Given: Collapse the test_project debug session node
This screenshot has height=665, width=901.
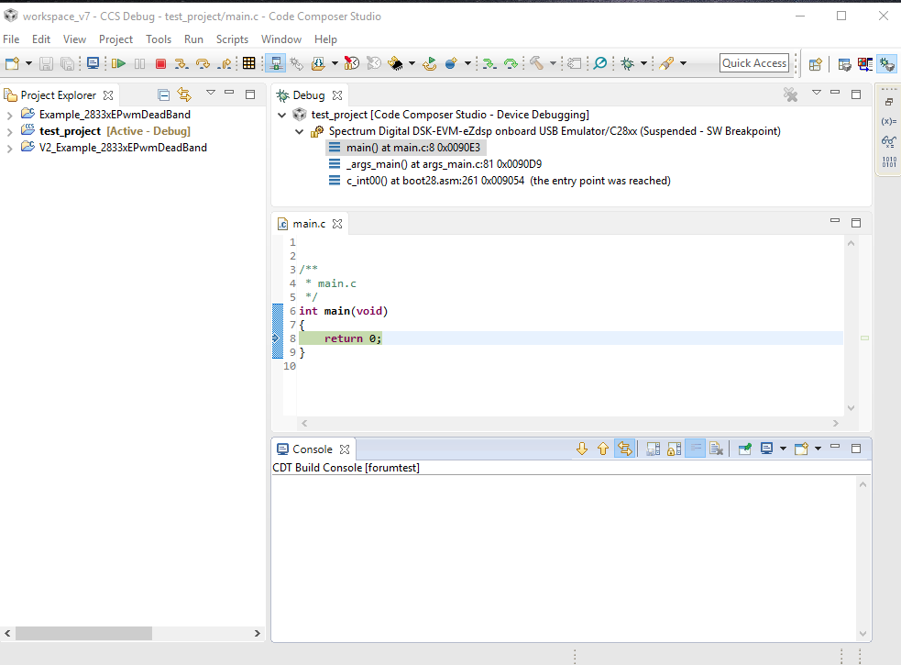Looking at the screenshot, I should pos(281,115).
